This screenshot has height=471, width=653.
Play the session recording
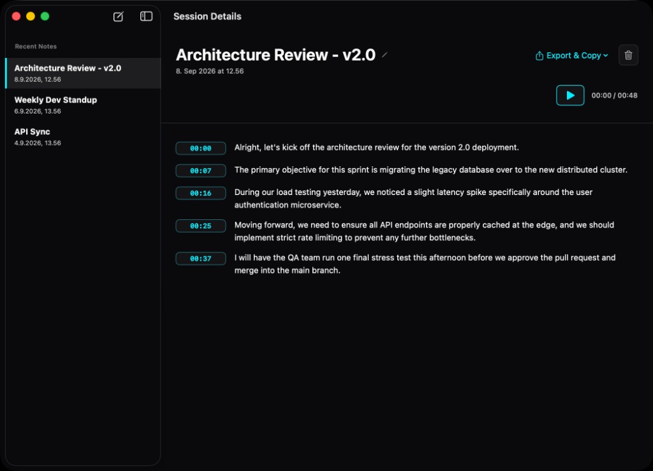(x=570, y=95)
